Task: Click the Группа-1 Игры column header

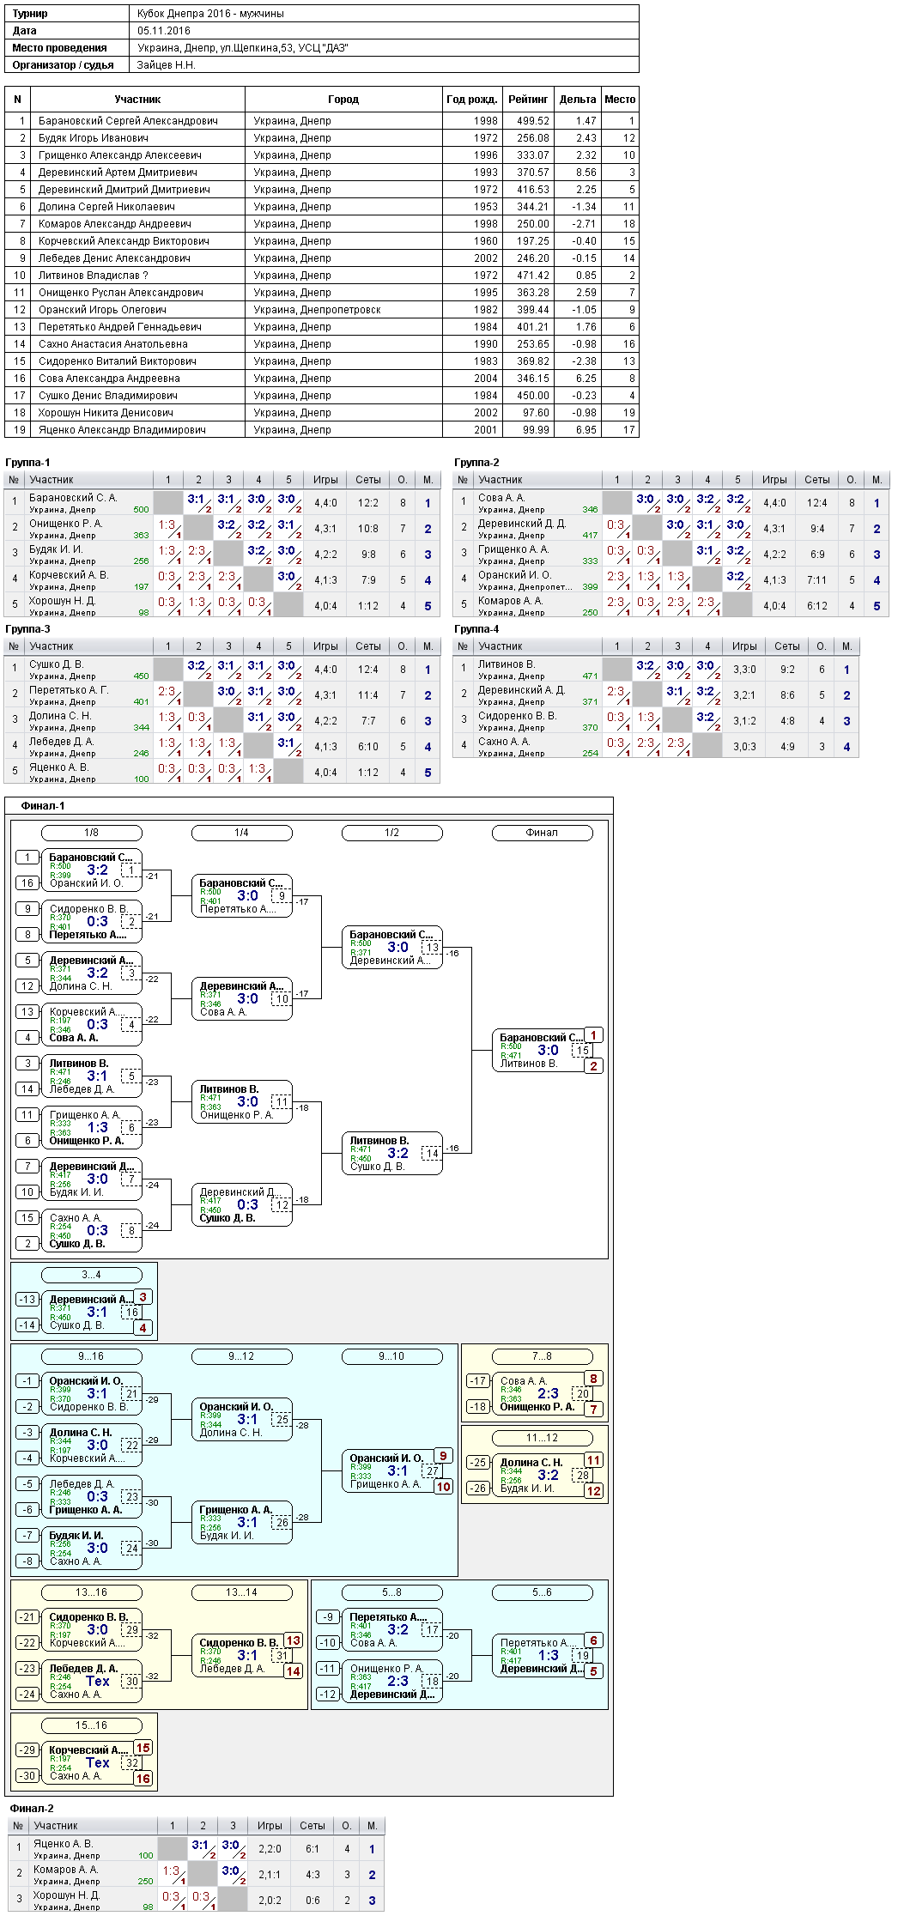Action: click(x=325, y=480)
